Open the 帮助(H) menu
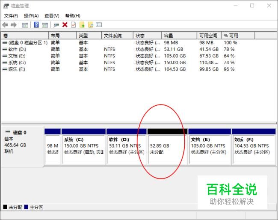Viewport: 278px width, 220px height. pos(73,16)
